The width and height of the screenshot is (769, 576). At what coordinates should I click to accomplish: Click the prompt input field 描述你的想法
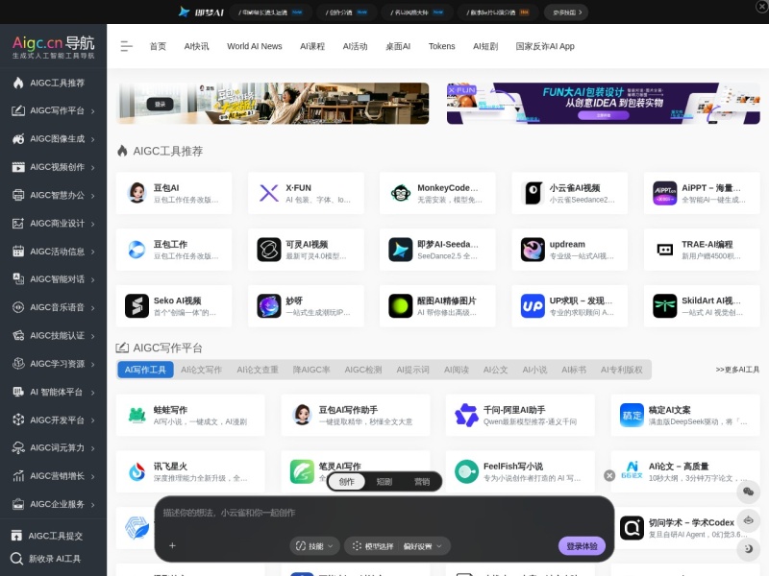coord(383,513)
